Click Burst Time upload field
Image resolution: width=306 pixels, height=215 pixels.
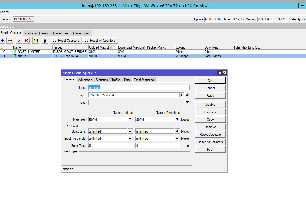[111, 145]
